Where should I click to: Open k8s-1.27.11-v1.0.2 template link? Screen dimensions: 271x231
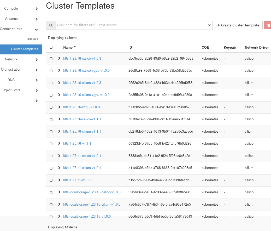point(77,180)
